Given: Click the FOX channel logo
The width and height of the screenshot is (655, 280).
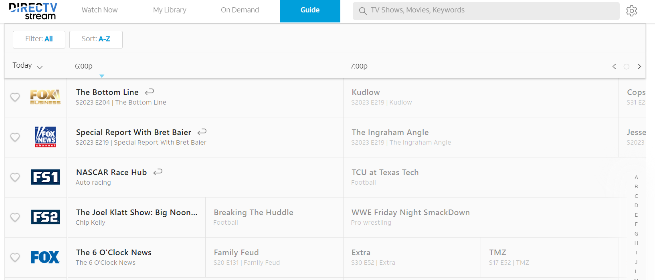Looking at the screenshot, I should pos(45,257).
